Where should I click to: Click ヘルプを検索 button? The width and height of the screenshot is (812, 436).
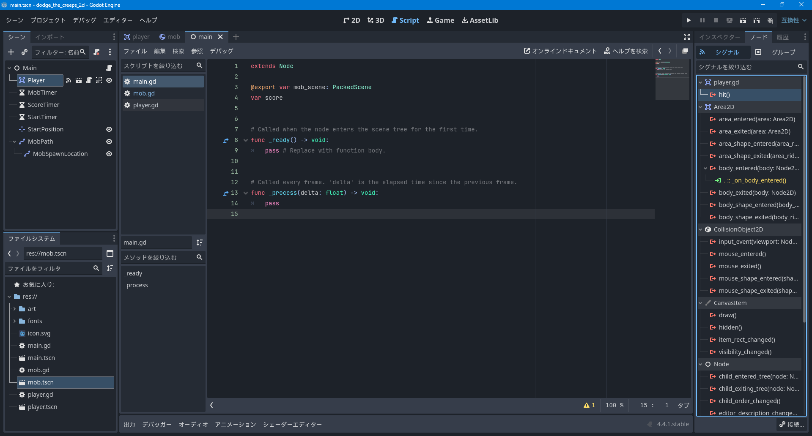pos(626,51)
